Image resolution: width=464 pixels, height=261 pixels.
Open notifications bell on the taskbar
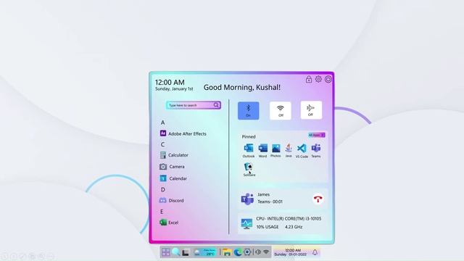click(x=315, y=252)
